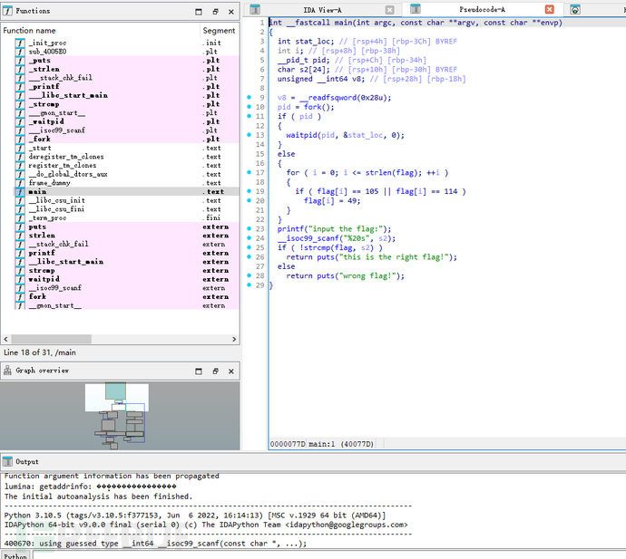The height and width of the screenshot is (559, 626).
Task: Select the Pseudocode-A tab
Action: [x=481, y=9]
